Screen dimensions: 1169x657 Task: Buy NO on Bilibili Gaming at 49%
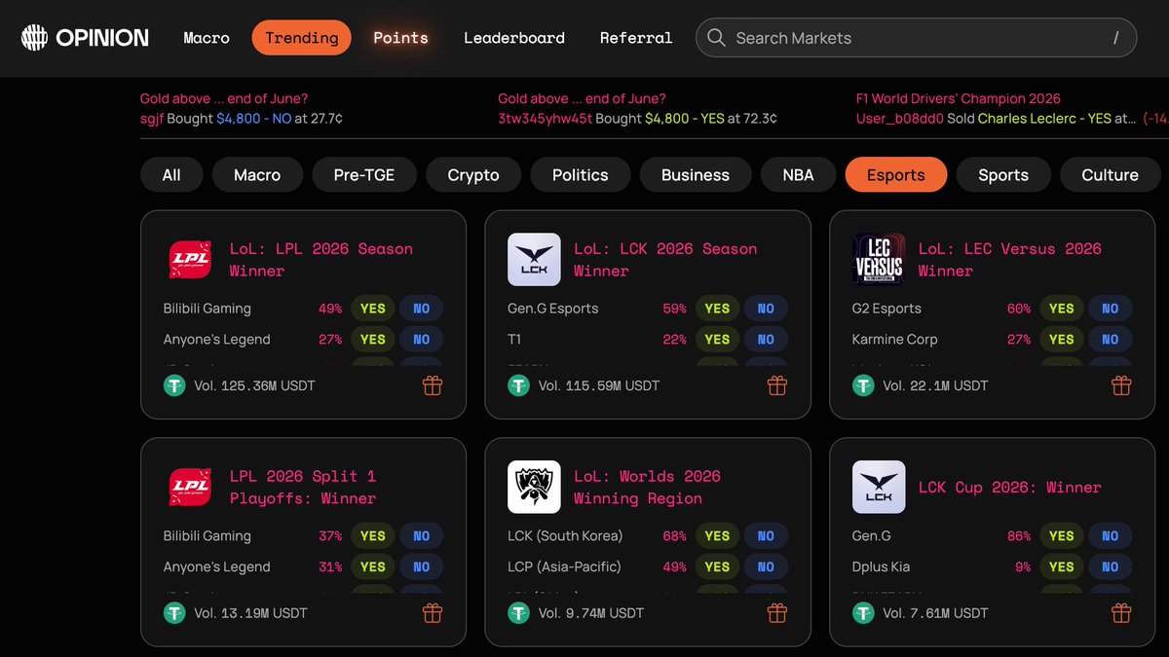421,309
